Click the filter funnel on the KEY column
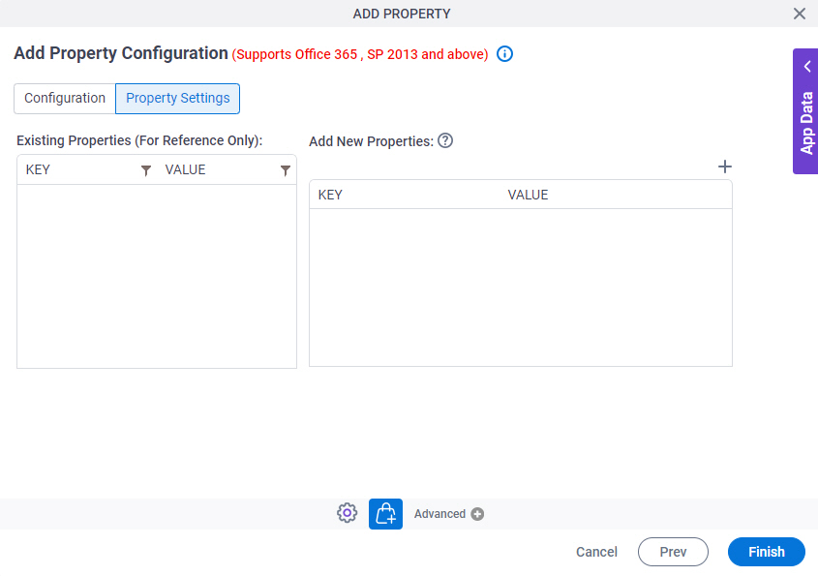 146,169
